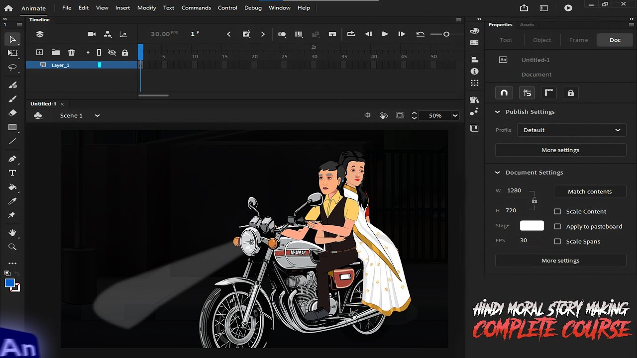Open the Properties panel options menu

point(631,24)
